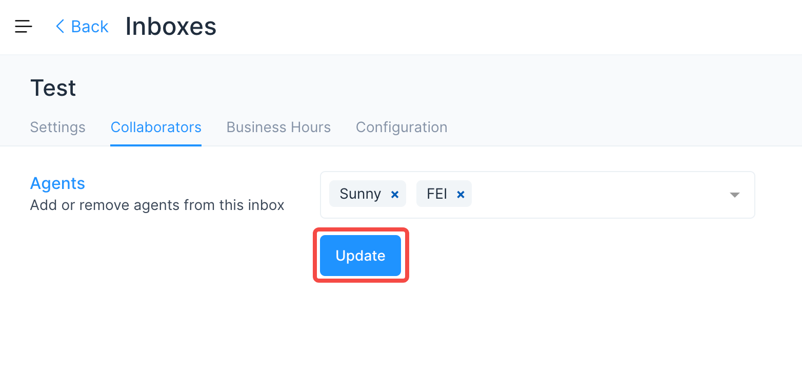Select the Configuration tab

[x=402, y=127]
